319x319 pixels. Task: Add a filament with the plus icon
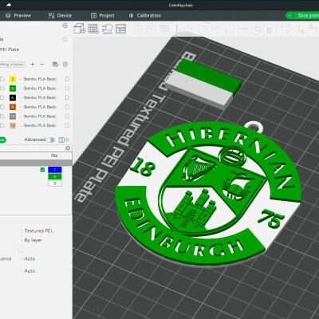pyautogui.click(x=33, y=65)
